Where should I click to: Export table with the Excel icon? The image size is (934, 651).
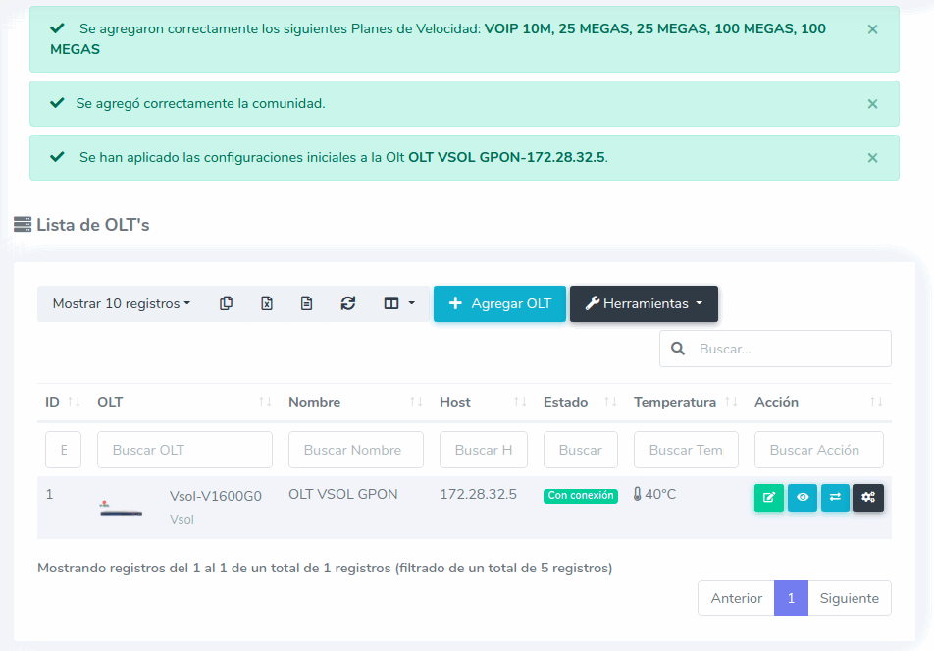266,304
